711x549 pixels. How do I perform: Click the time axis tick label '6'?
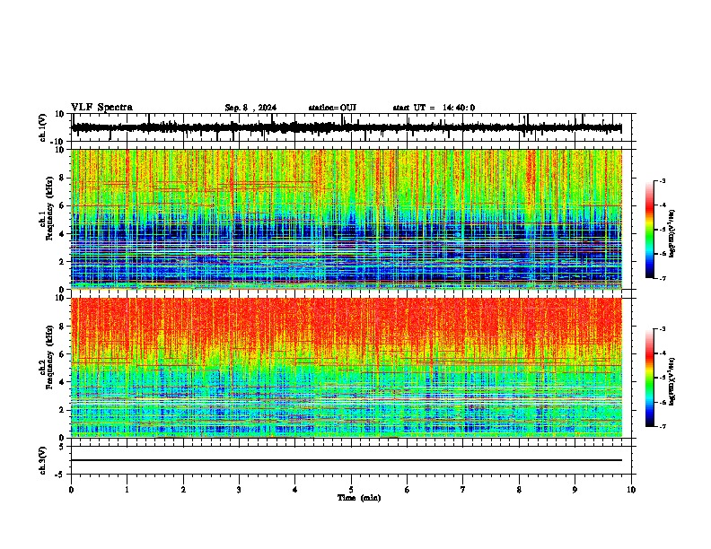tap(408, 490)
